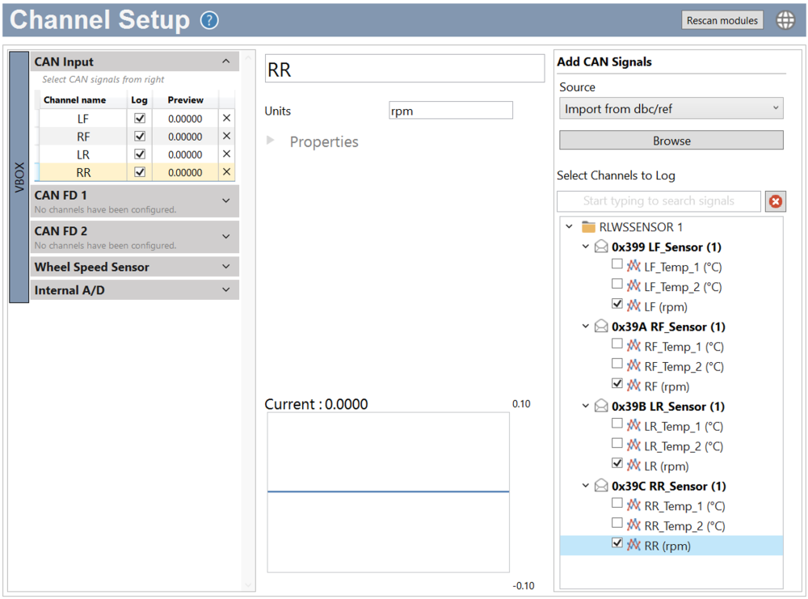Clear the signal search using the red X icon
The height and width of the screenshot is (599, 808).
775,201
